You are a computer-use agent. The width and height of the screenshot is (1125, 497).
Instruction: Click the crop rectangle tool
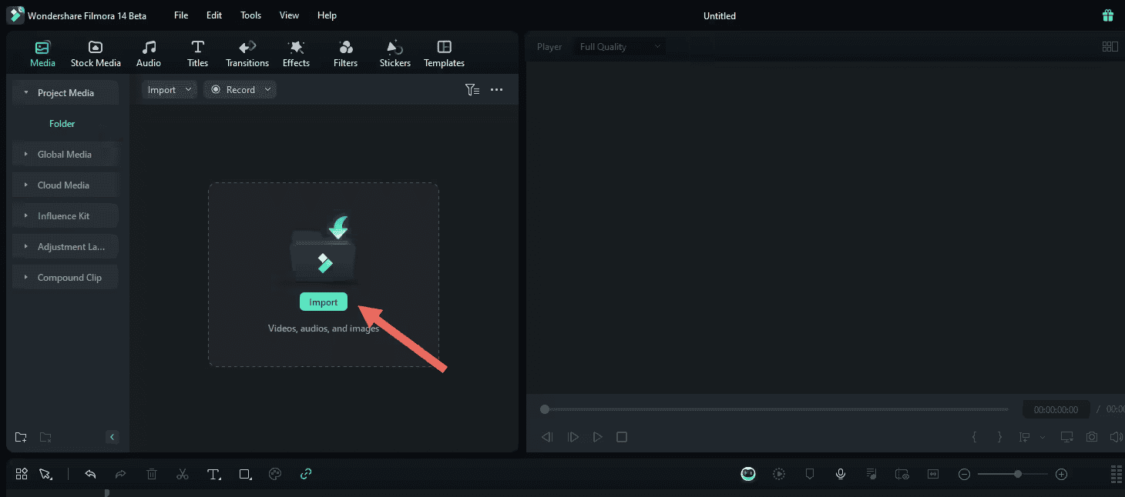[x=245, y=474]
